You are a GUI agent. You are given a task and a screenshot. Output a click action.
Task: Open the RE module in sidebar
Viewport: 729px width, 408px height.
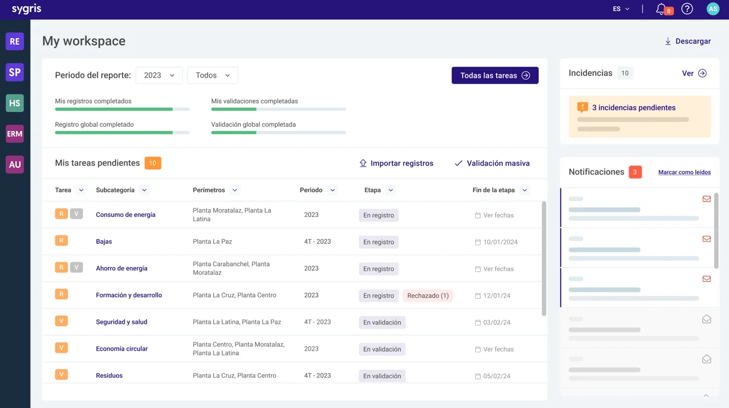15,41
